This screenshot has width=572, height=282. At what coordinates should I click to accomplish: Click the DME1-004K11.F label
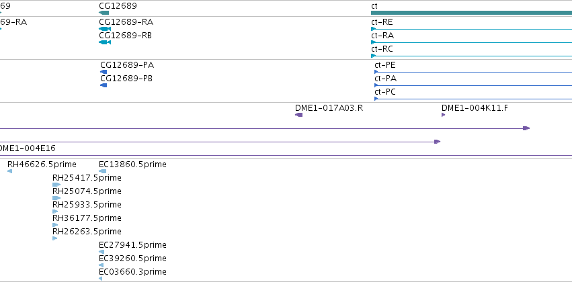point(475,108)
